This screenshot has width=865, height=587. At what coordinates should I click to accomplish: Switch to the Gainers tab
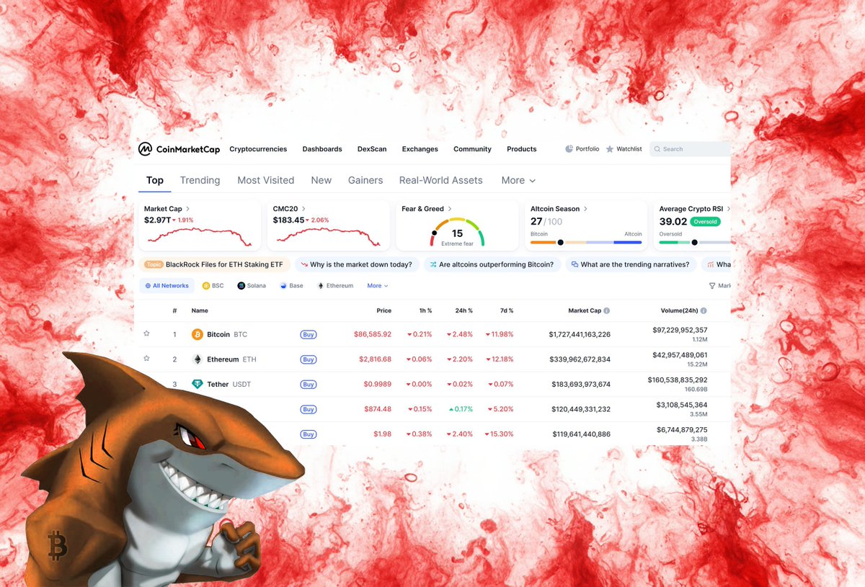[365, 181]
